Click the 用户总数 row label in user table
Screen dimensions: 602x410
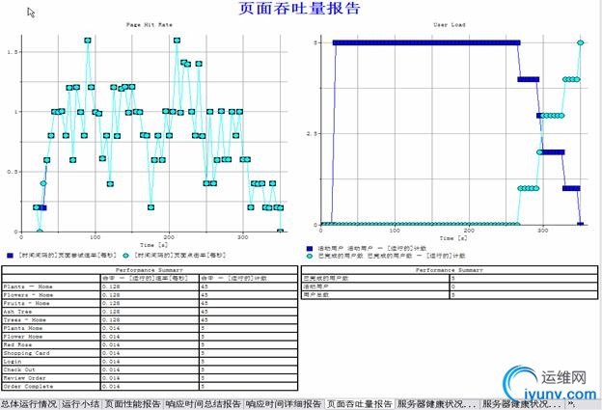pyautogui.click(x=316, y=295)
